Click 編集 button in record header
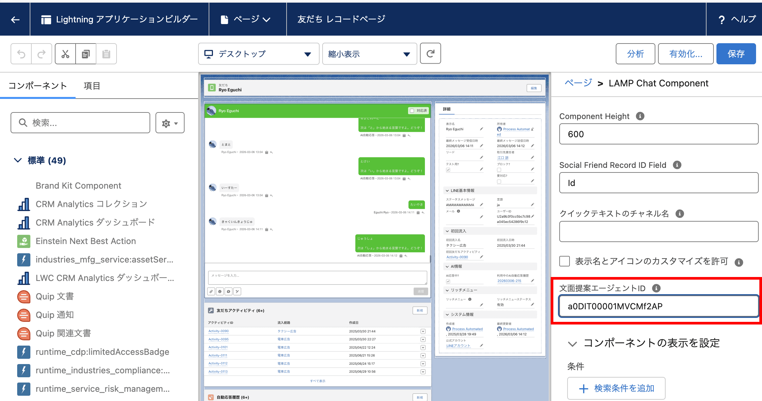This screenshot has height=401, width=762. tap(534, 88)
